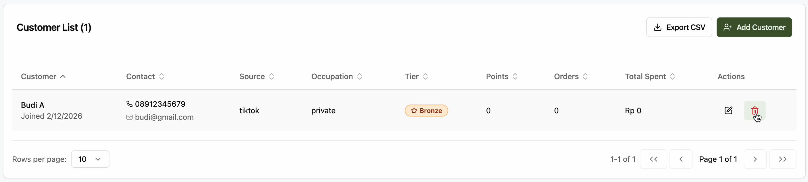Click the Bronze tier badge
The image size is (808, 182).
[426, 111]
